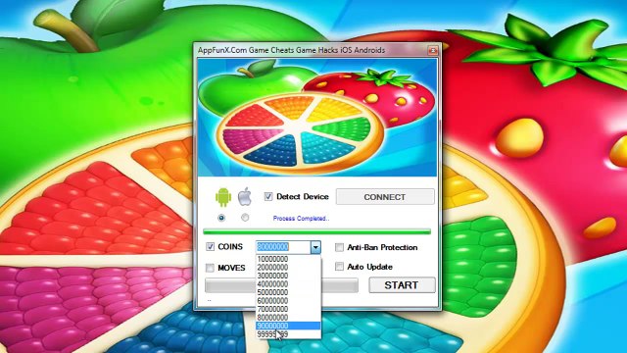Toggle the Detect Device checkbox
Viewport: 627px width, 353px height.
[268, 196]
